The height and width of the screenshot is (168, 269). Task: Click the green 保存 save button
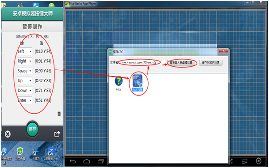(x=32, y=129)
